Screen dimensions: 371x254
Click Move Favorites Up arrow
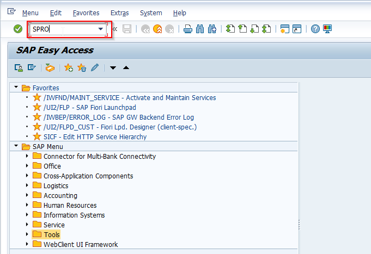click(x=126, y=68)
